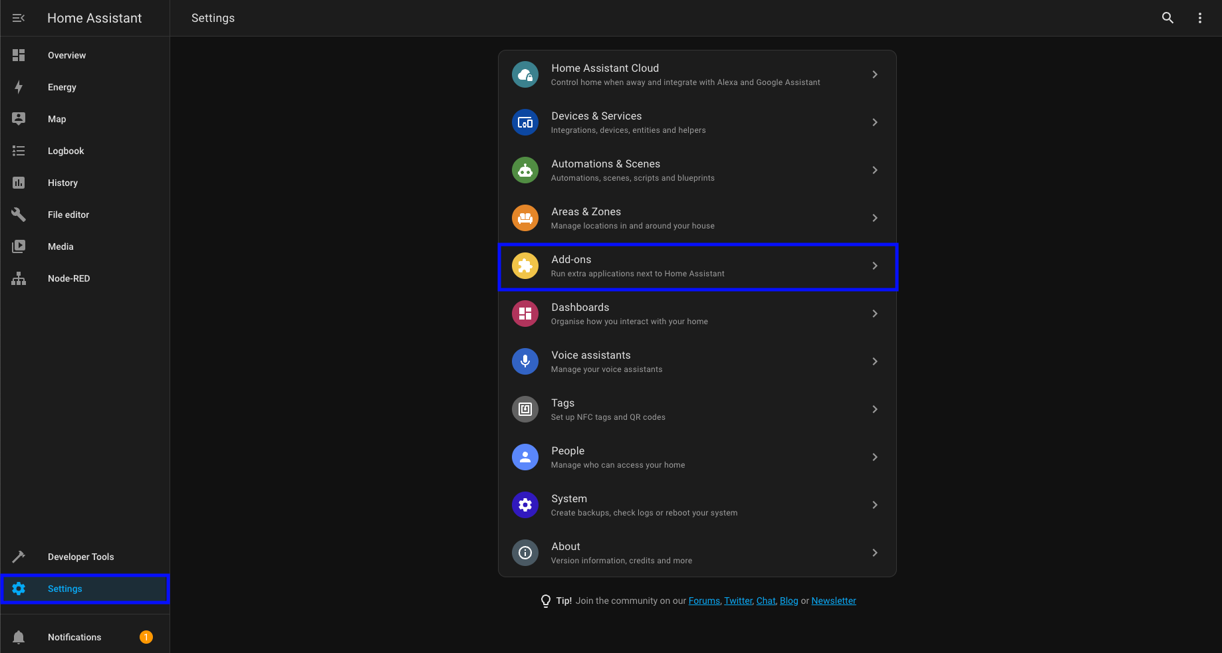1222x653 pixels.
Task: Click the Developer Tools hammer icon
Action: pos(19,557)
